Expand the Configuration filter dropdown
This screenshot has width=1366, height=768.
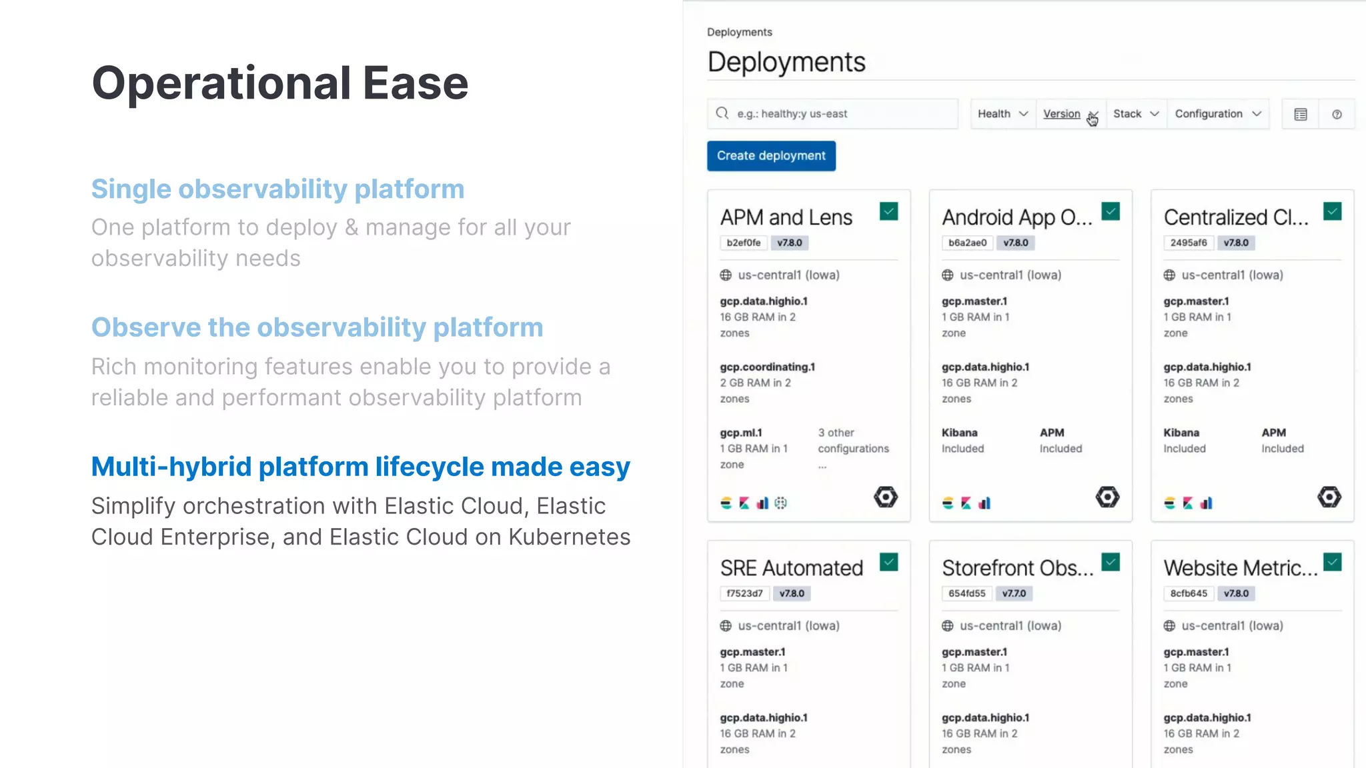[x=1218, y=114]
